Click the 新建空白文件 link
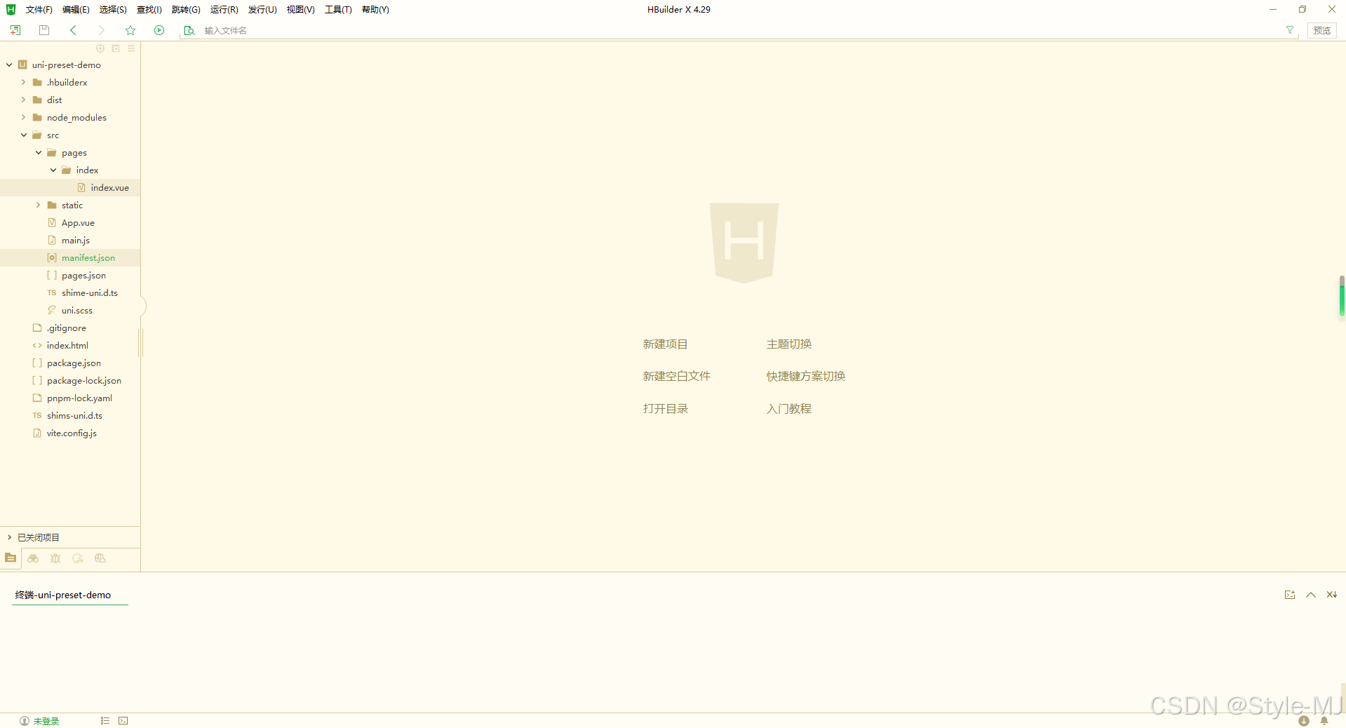This screenshot has height=728, width=1346. click(676, 376)
